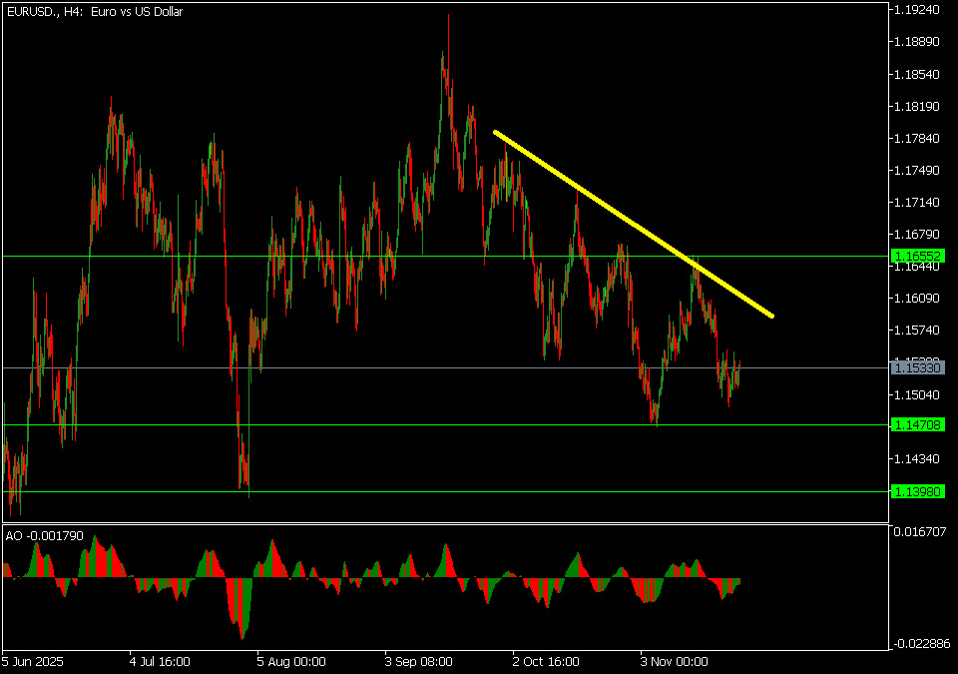Click the 2 Oct 16:00 time label
The height and width of the screenshot is (674, 958).
point(546,661)
